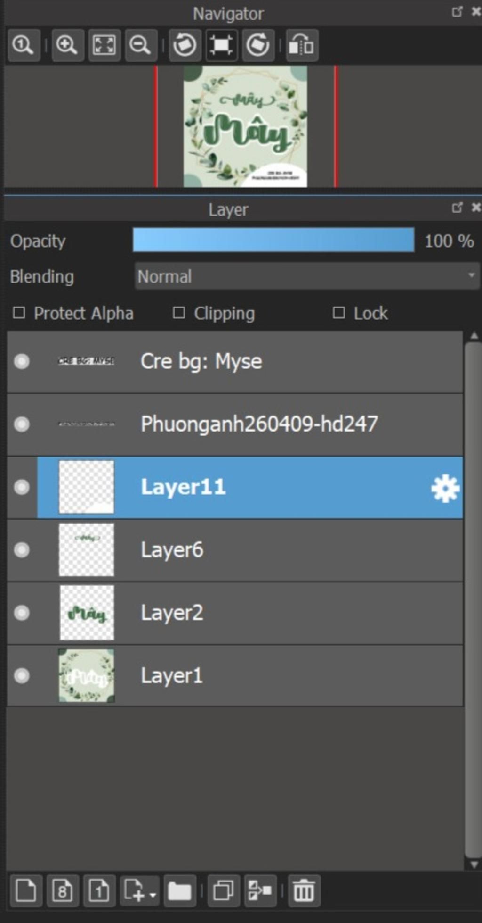Enable the Clipping checkbox
Screen dimensions: 482x923
179,313
